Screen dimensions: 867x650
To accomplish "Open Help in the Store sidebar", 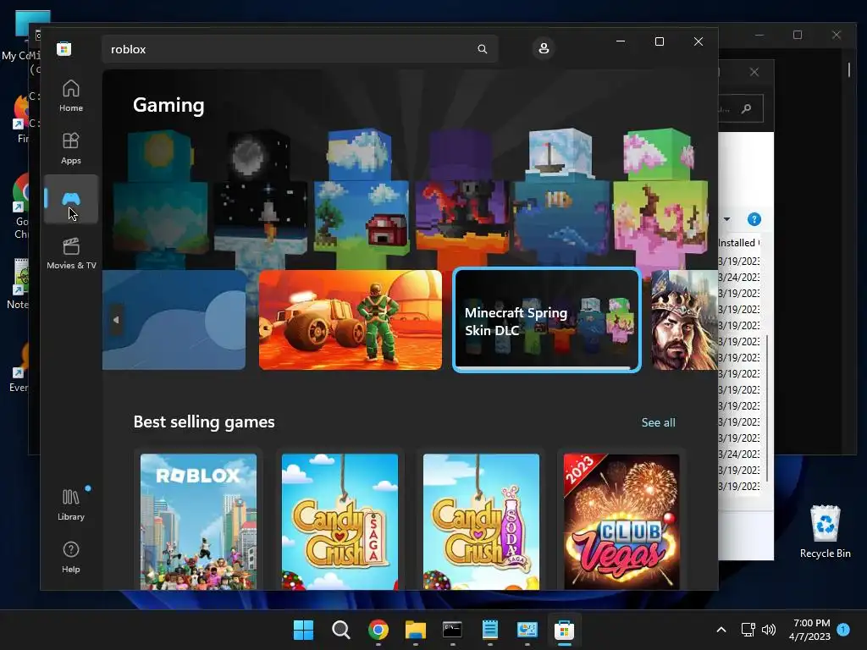I will tap(71, 557).
